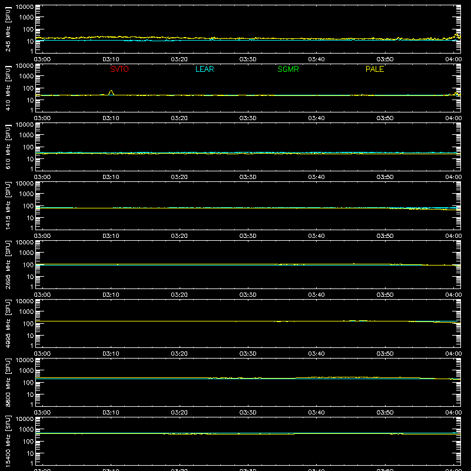Screen dimensions: 471x471
Task: Click the 04:00 time label under 245 MHz plot
Action: pyautogui.click(x=453, y=59)
